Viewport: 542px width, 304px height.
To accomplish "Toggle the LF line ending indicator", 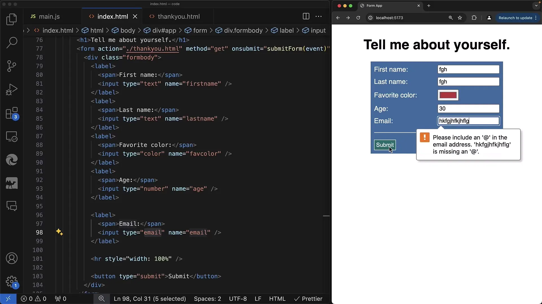I will point(258,298).
